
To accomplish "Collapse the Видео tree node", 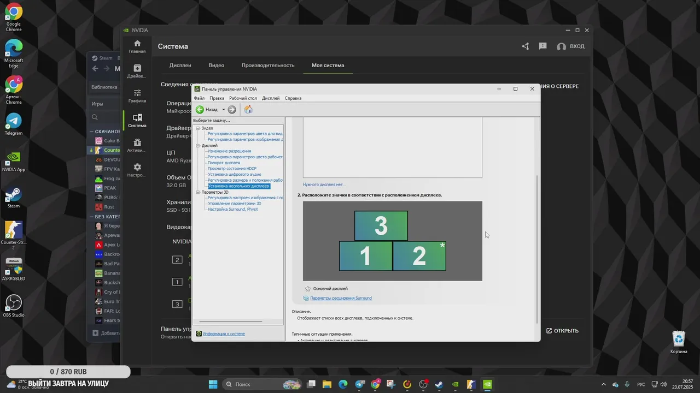I will [198, 128].
